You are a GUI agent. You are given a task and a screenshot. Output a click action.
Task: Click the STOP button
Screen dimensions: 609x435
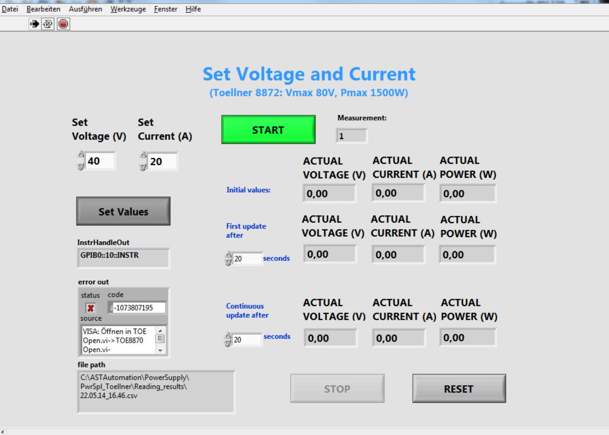(337, 389)
